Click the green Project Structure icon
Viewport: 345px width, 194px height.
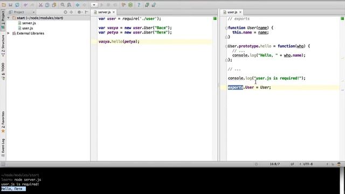tap(130, 5)
